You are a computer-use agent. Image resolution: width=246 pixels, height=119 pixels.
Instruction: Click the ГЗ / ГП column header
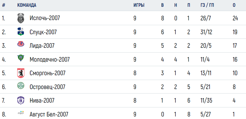click(x=207, y=5)
